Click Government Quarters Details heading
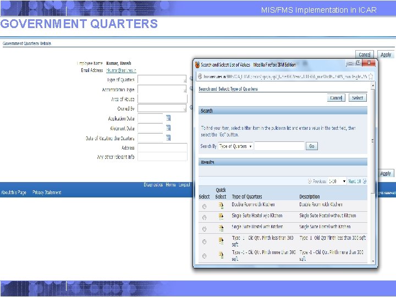This screenshot has height=297, width=396. tap(27, 43)
